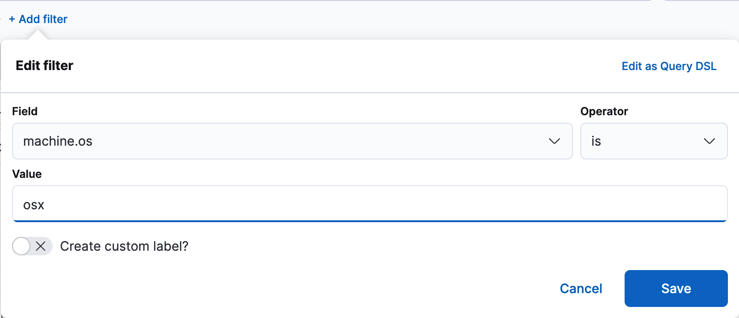Image resolution: width=739 pixels, height=318 pixels.
Task: Select the Add filter menu entry
Action: pos(38,19)
